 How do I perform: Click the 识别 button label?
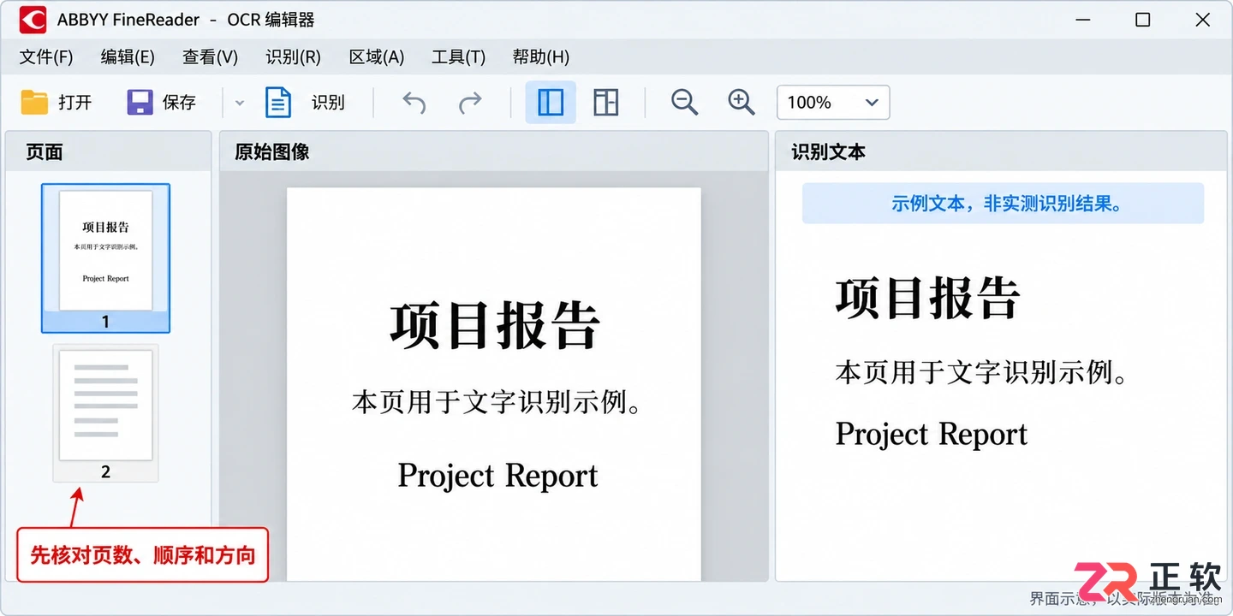tap(328, 103)
